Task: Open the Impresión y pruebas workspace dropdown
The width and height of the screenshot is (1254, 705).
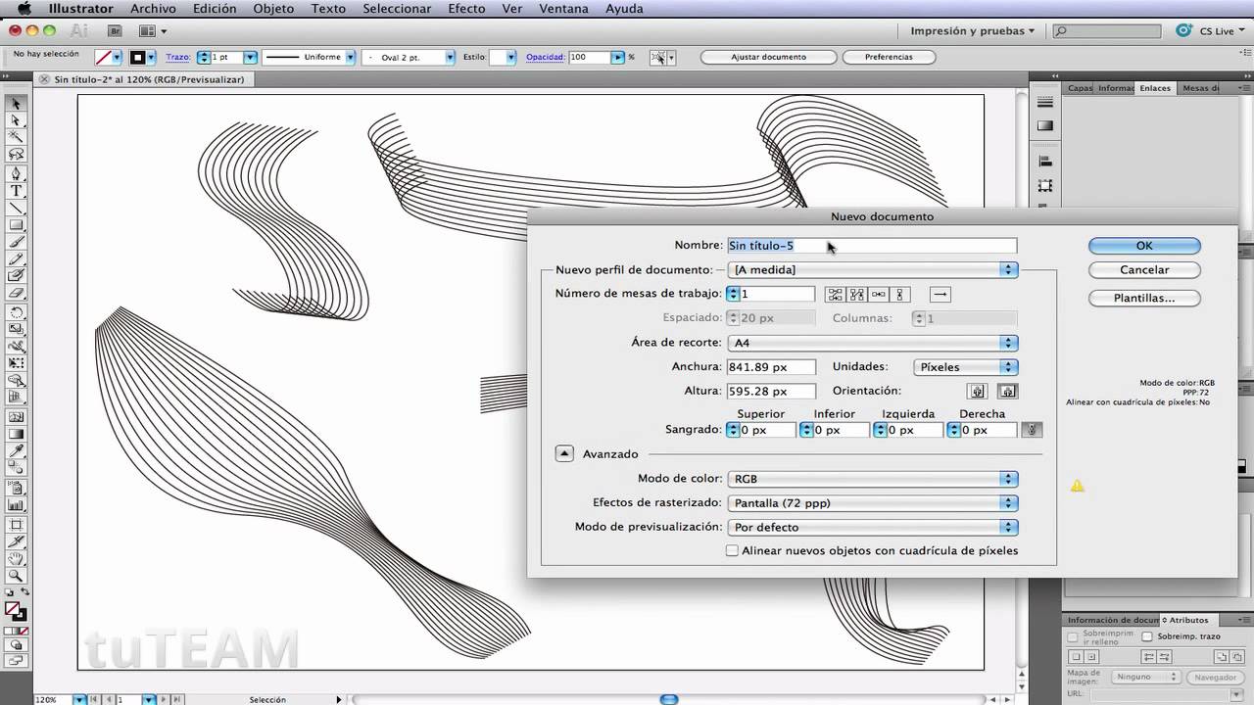Action: click(973, 31)
